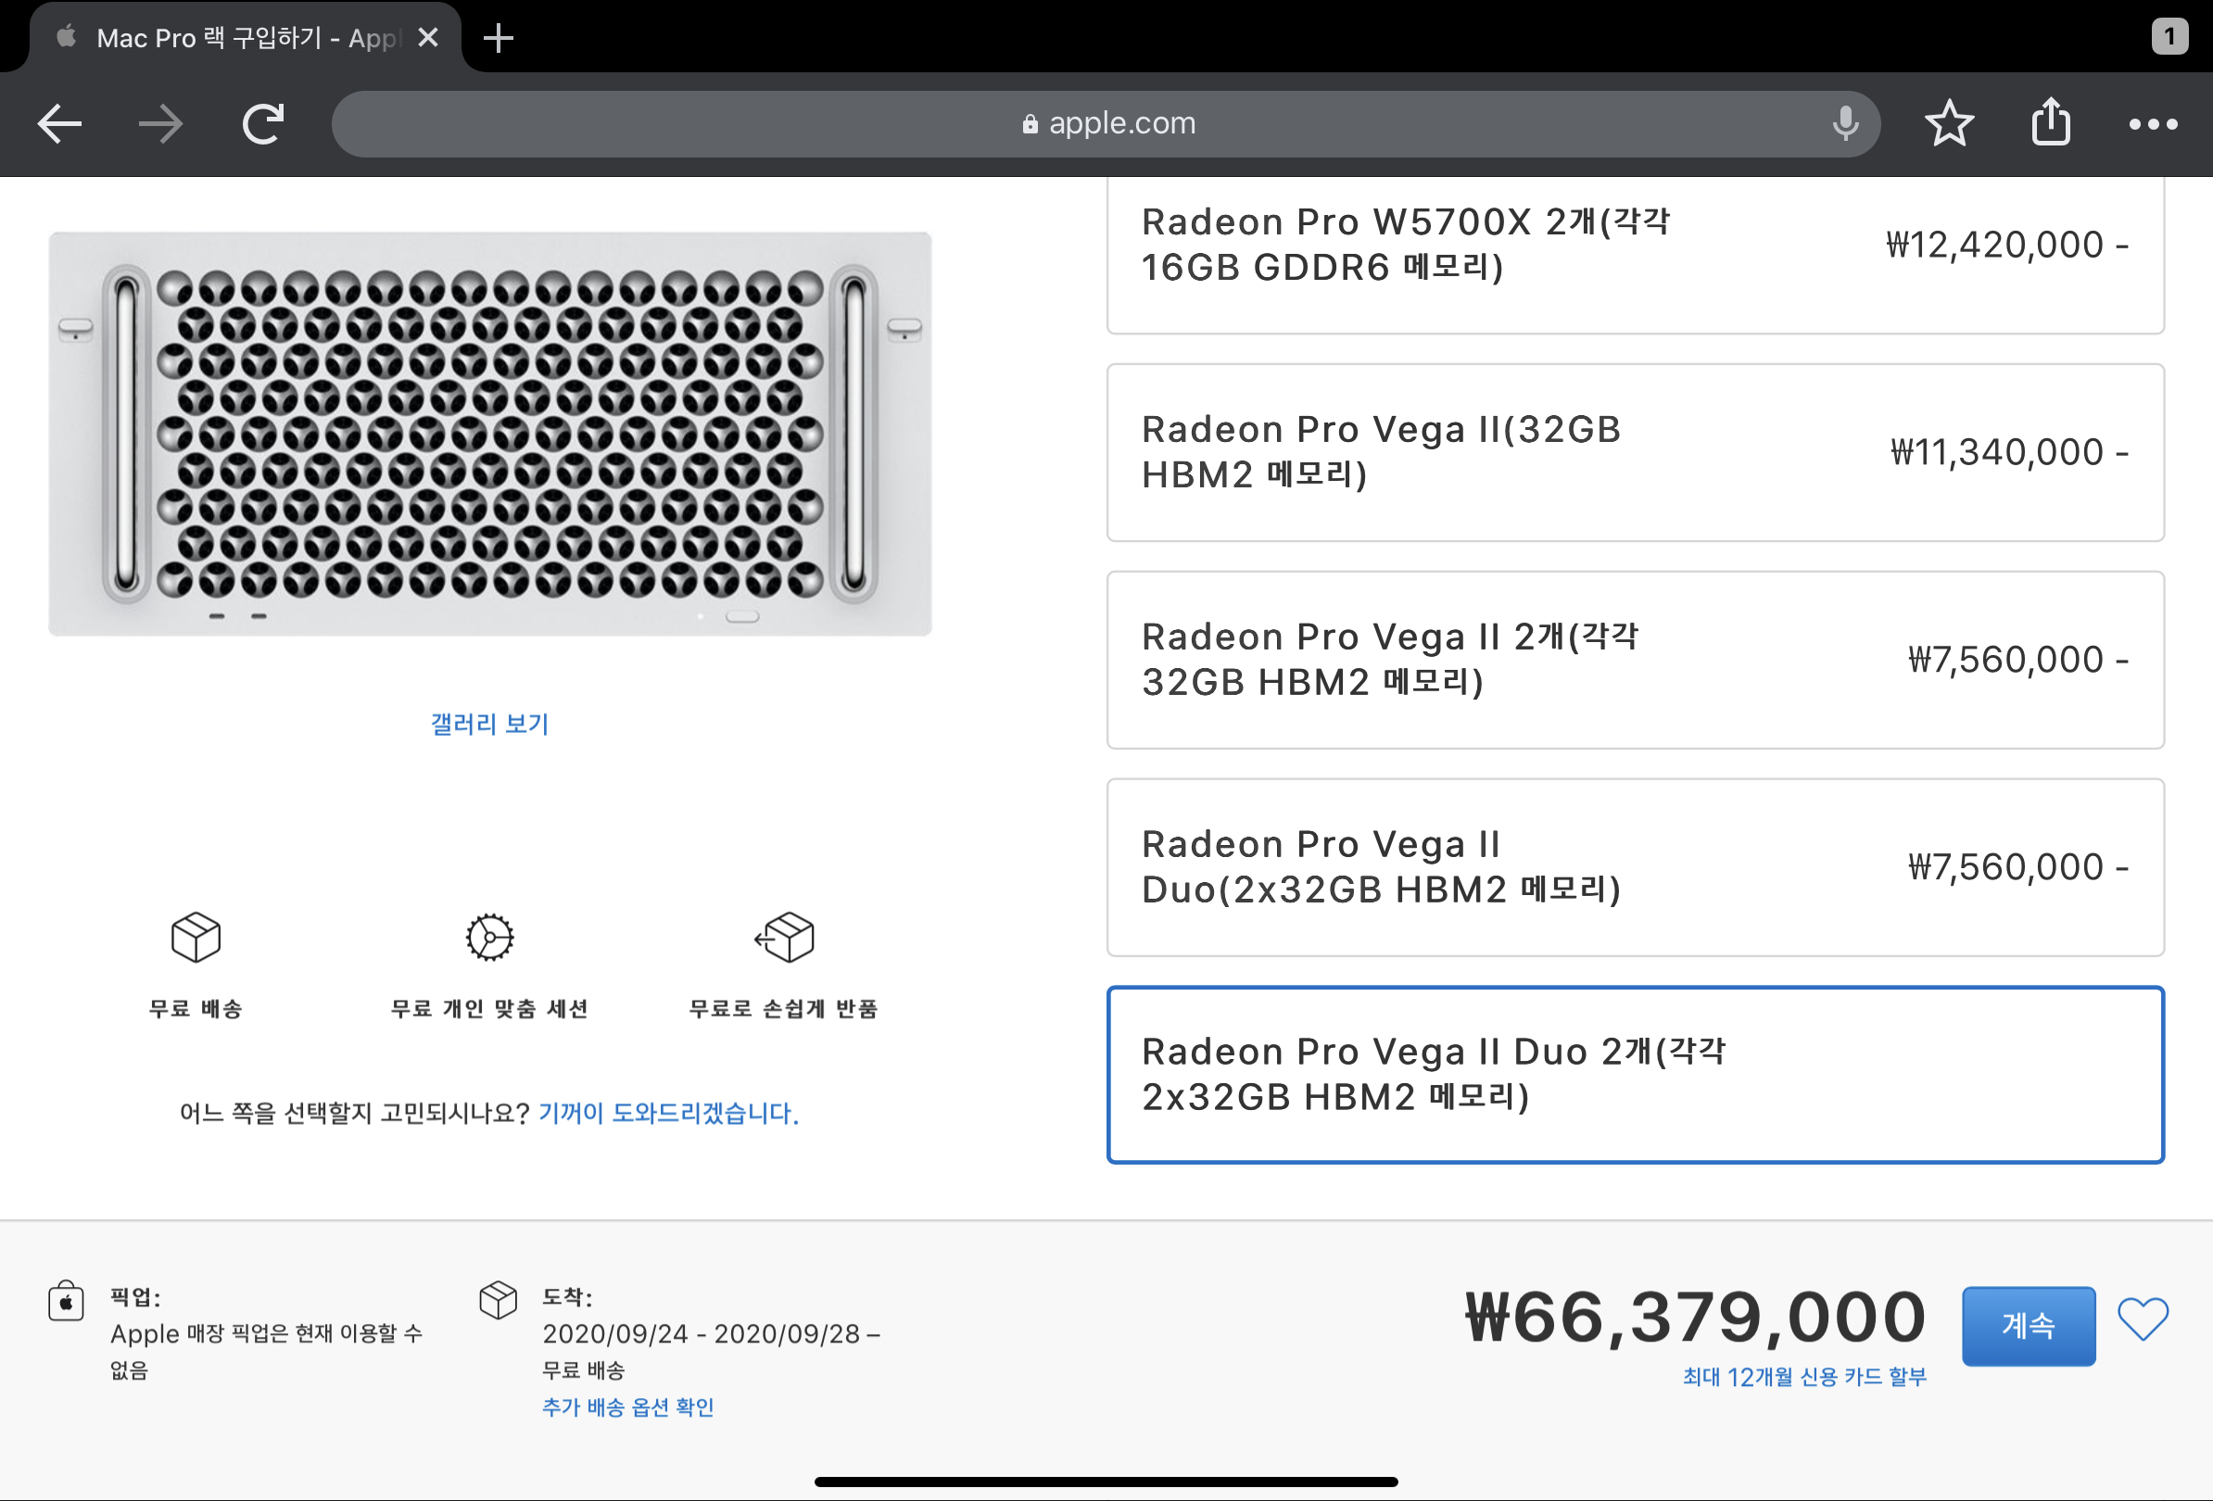Open a new browser tab
Screen dimensions: 2213x1501
tap(498, 38)
